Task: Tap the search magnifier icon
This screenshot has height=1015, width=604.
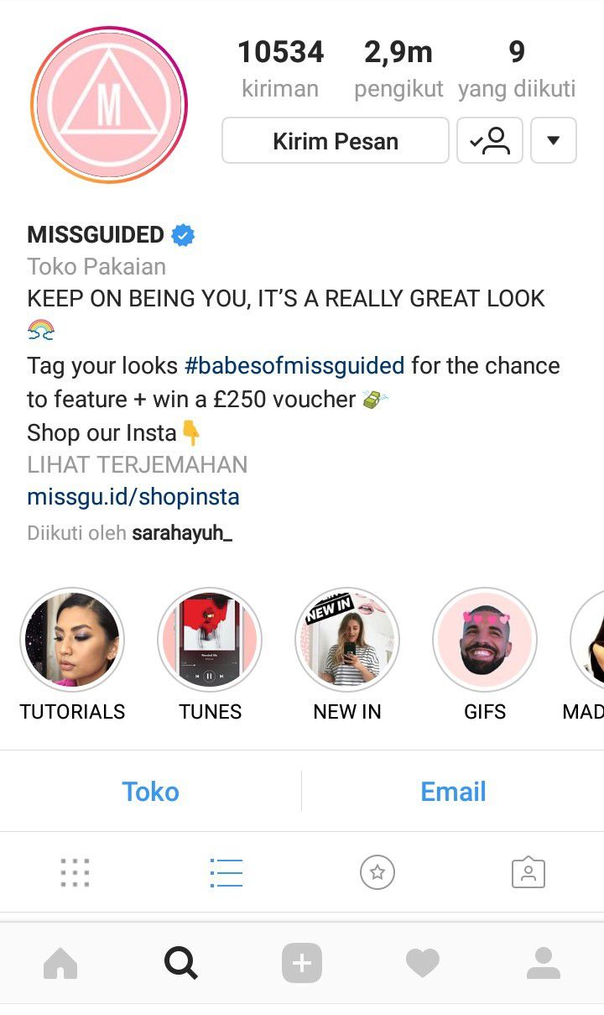Action: (x=181, y=963)
